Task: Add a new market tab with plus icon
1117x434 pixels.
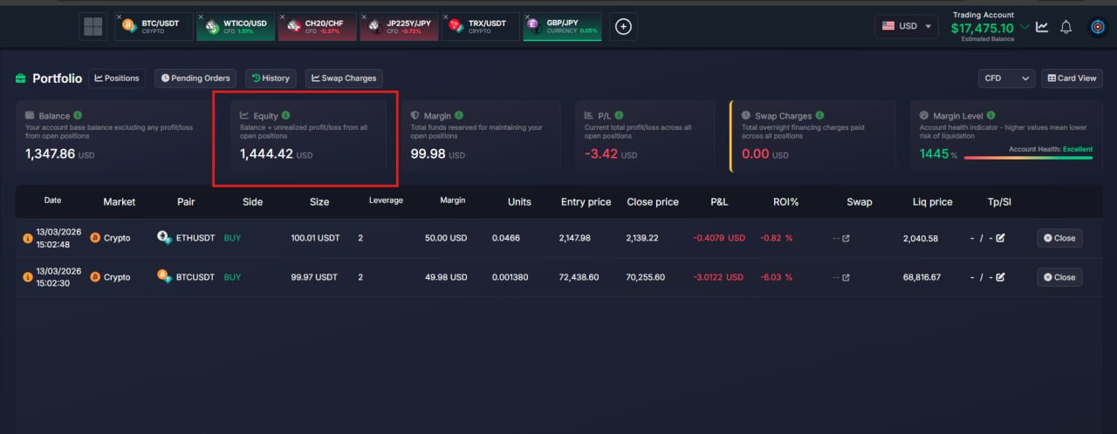Action: click(x=623, y=26)
